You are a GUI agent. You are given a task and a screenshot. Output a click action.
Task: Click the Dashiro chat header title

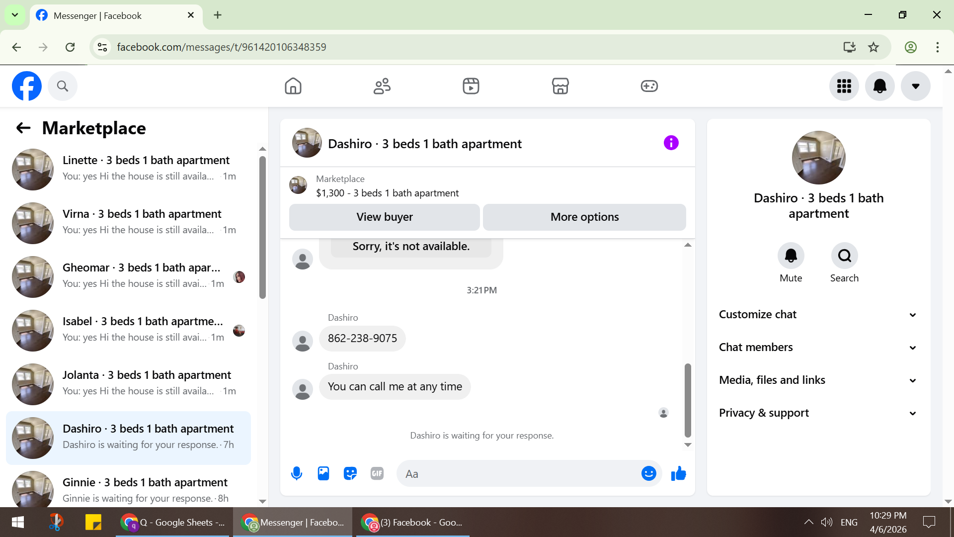click(x=424, y=144)
